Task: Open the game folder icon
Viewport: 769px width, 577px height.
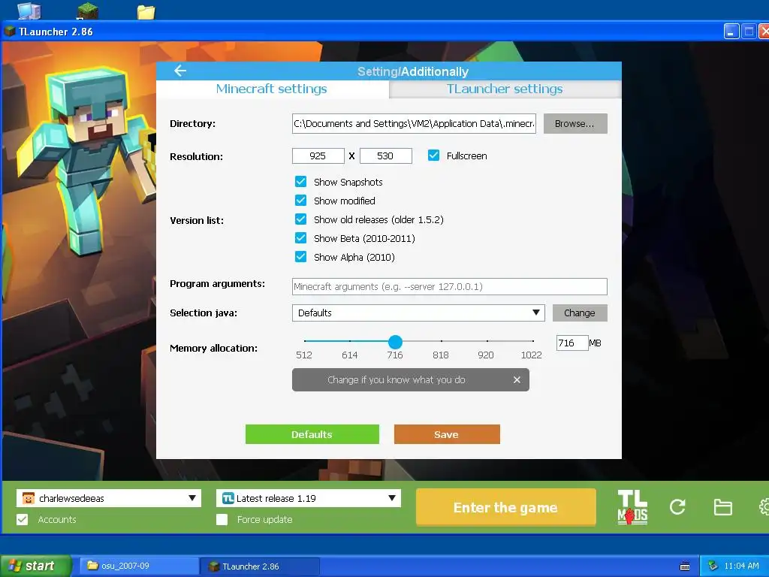Action: (722, 507)
